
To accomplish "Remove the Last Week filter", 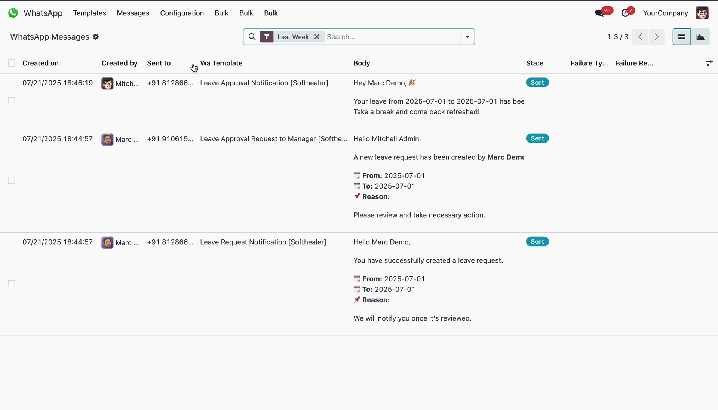I will click(317, 37).
